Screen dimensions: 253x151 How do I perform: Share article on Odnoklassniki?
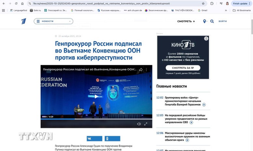coord(112,139)
